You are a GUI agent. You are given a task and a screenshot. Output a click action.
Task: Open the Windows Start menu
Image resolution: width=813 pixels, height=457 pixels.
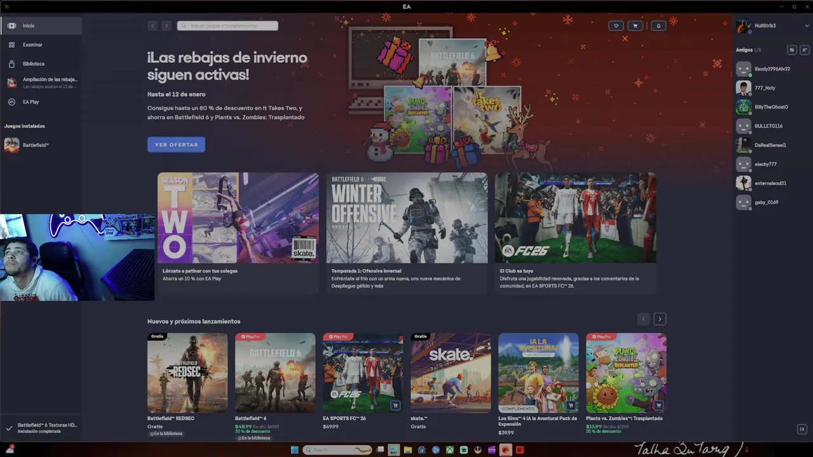point(294,450)
